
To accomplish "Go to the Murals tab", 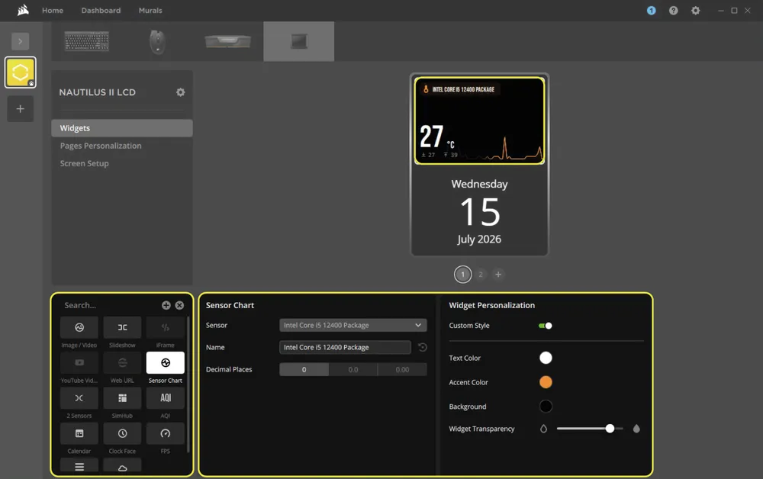I will tap(150, 10).
